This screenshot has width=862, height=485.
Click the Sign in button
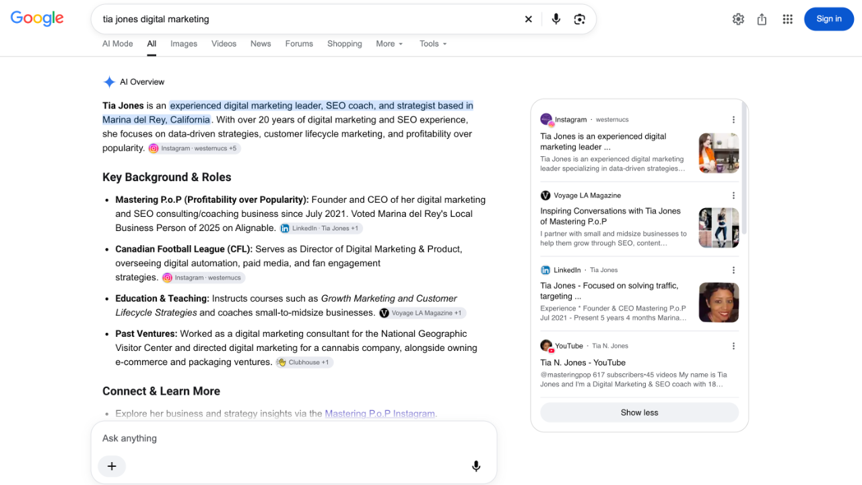[x=829, y=19]
